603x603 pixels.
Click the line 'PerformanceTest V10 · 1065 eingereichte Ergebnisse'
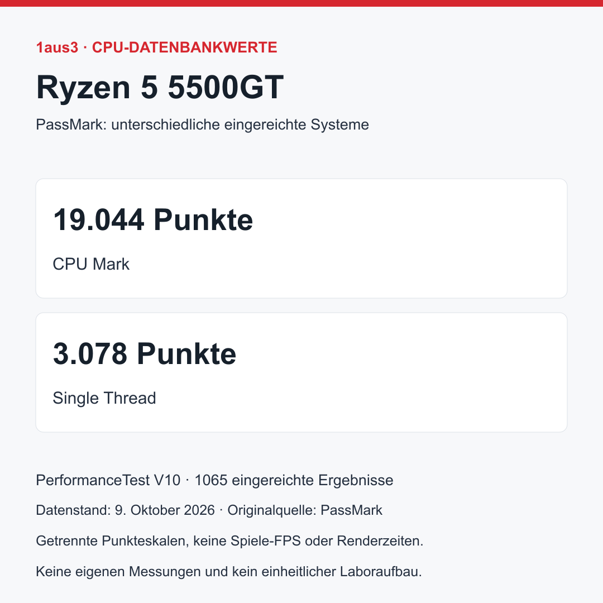pos(214,480)
